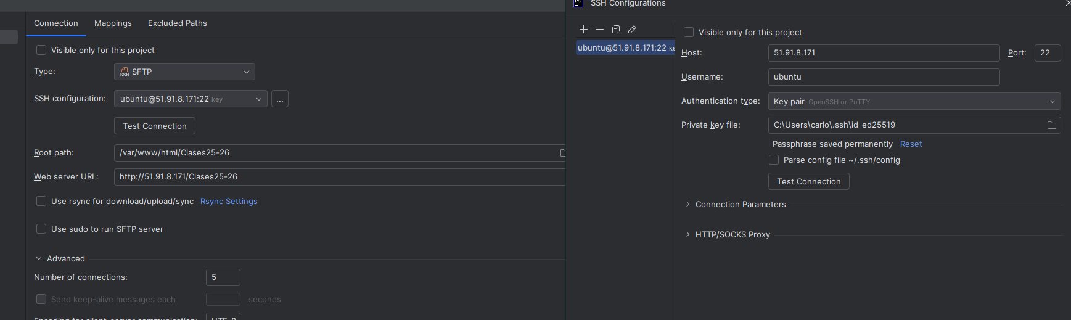The width and height of the screenshot is (1071, 320).
Task: Click Test Connection in SSH Configurations dialog
Action: point(808,181)
